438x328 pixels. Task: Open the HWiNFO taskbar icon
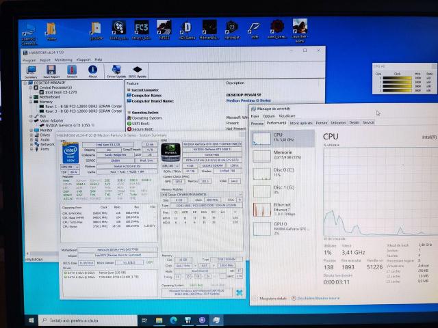pos(188,320)
